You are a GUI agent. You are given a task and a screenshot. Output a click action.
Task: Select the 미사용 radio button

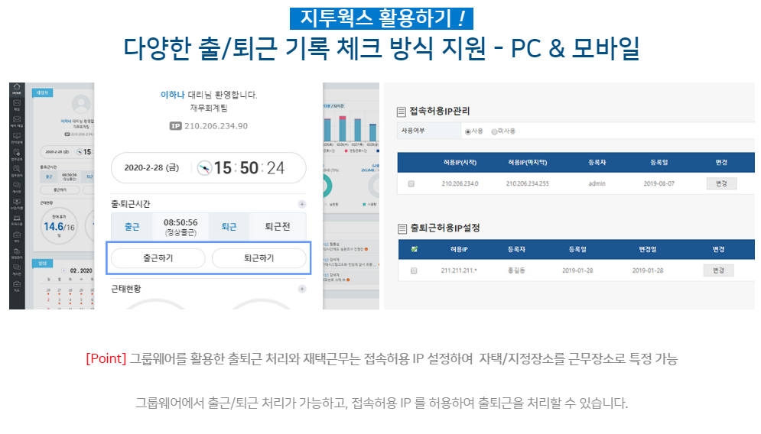click(494, 131)
